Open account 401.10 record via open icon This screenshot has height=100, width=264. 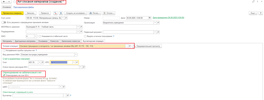point(43,62)
